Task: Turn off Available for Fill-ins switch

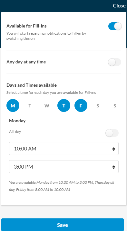Action: pos(115,26)
